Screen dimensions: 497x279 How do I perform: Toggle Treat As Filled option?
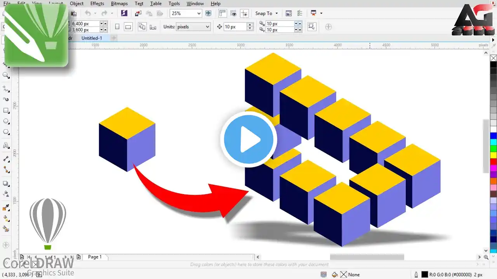click(311, 27)
